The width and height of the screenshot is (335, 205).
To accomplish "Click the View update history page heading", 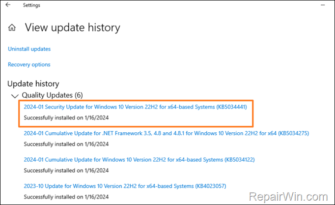I will [x=72, y=28].
